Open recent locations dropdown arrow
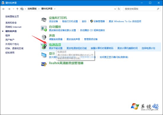The height and width of the screenshot is (115, 163). coord(13,9)
